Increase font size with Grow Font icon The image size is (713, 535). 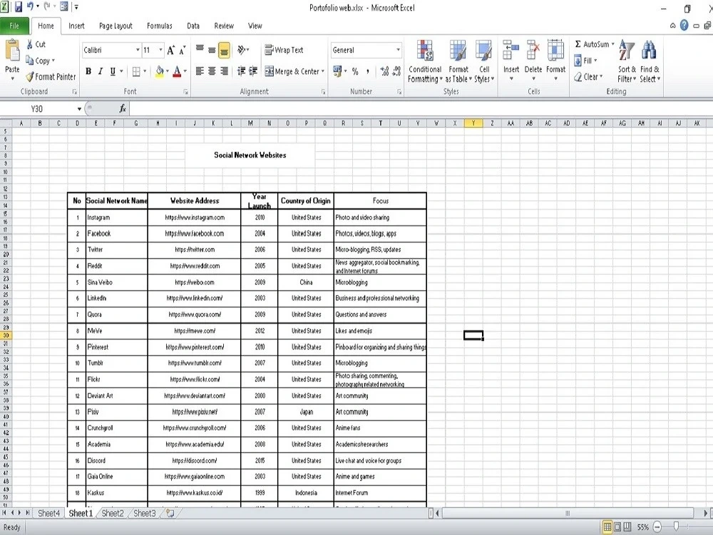[170, 50]
